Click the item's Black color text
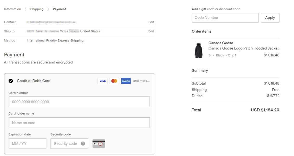The height and width of the screenshot is (156, 294). [x=220, y=55]
